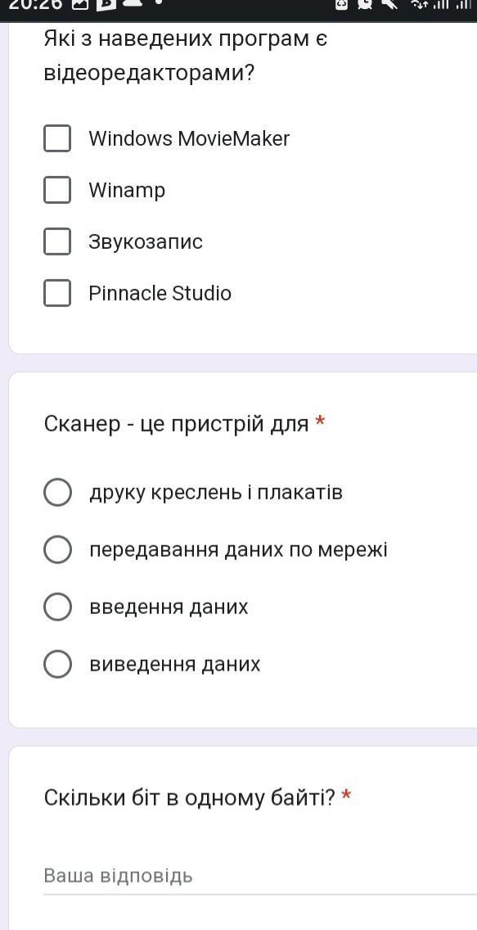Tap the first mobile signal bars icon
The width and height of the screenshot is (477, 930).
click(x=440, y=5)
